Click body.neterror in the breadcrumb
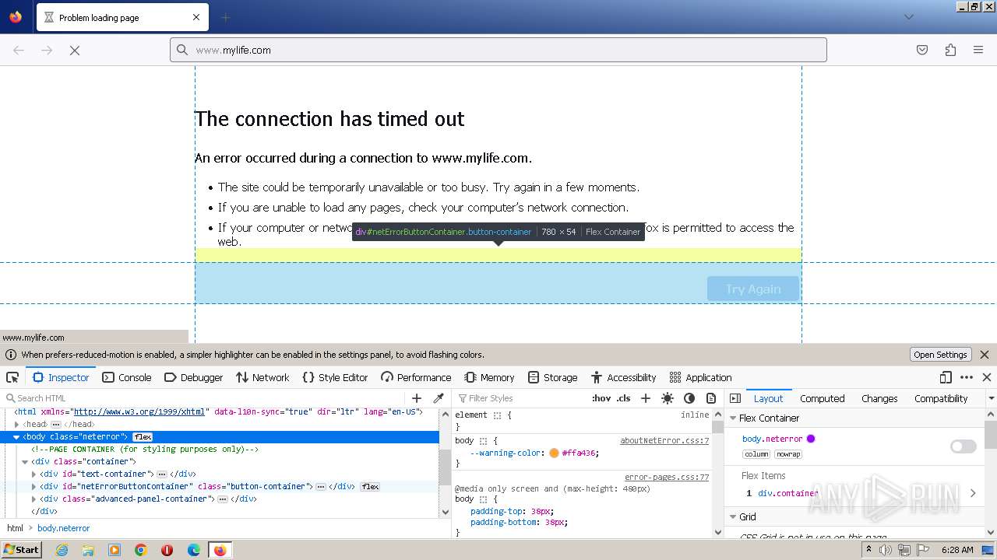The width and height of the screenshot is (997, 560). click(63, 528)
